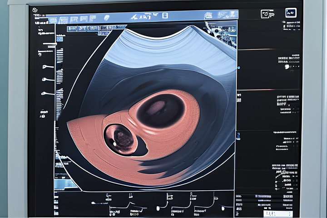Click the arrow icon in the middle of the toolbar

[x=134, y=17]
